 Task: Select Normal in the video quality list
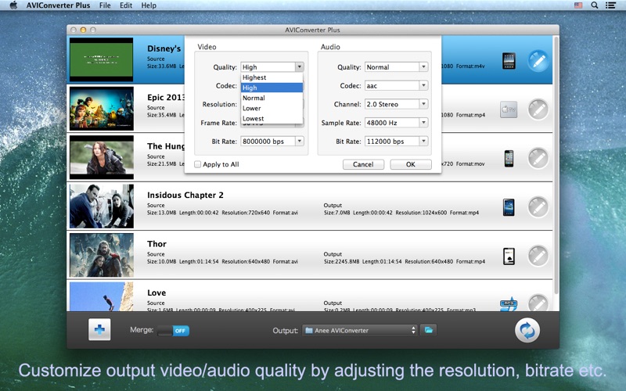point(272,98)
